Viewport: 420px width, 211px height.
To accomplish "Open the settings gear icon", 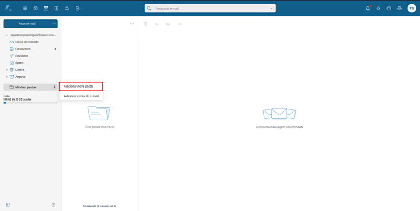I will coord(399,8).
